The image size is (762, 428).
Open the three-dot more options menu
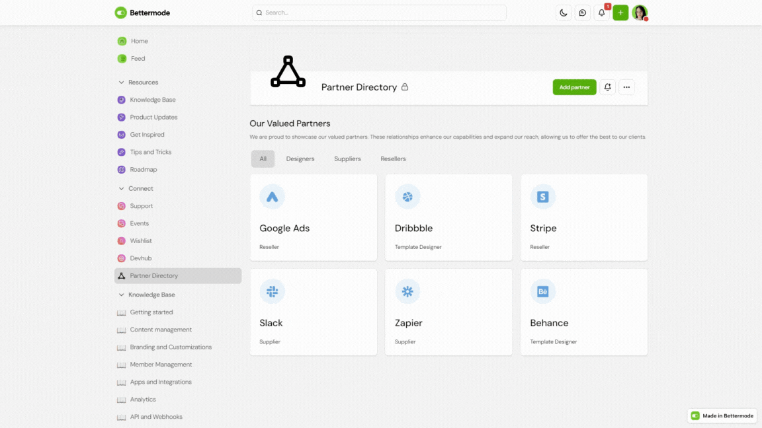[626, 87]
